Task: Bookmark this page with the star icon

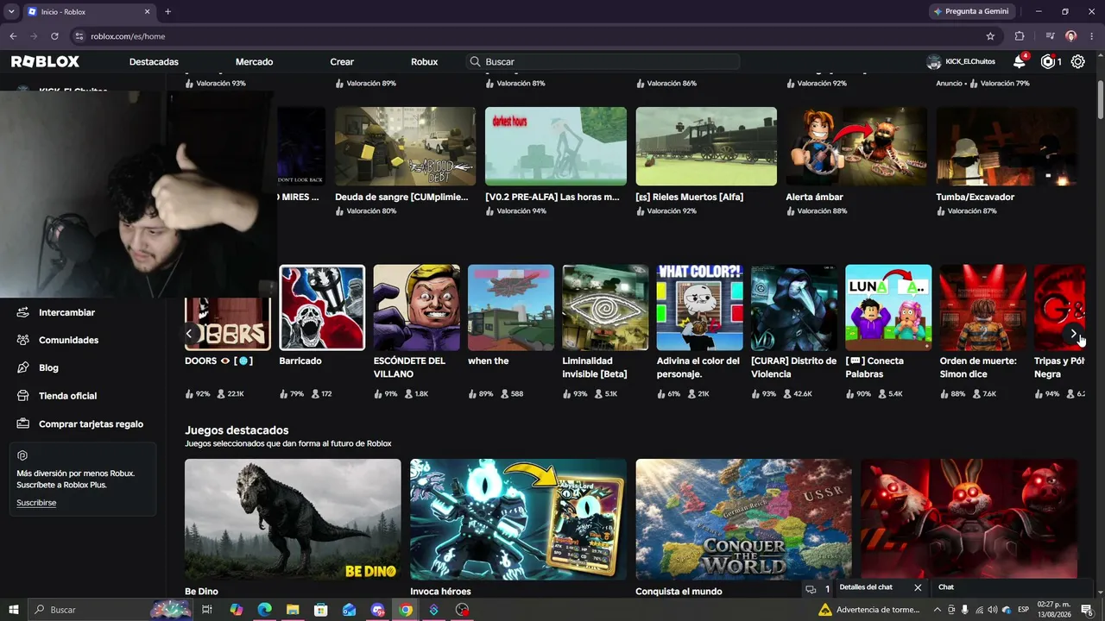Action: [x=990, y=36]
